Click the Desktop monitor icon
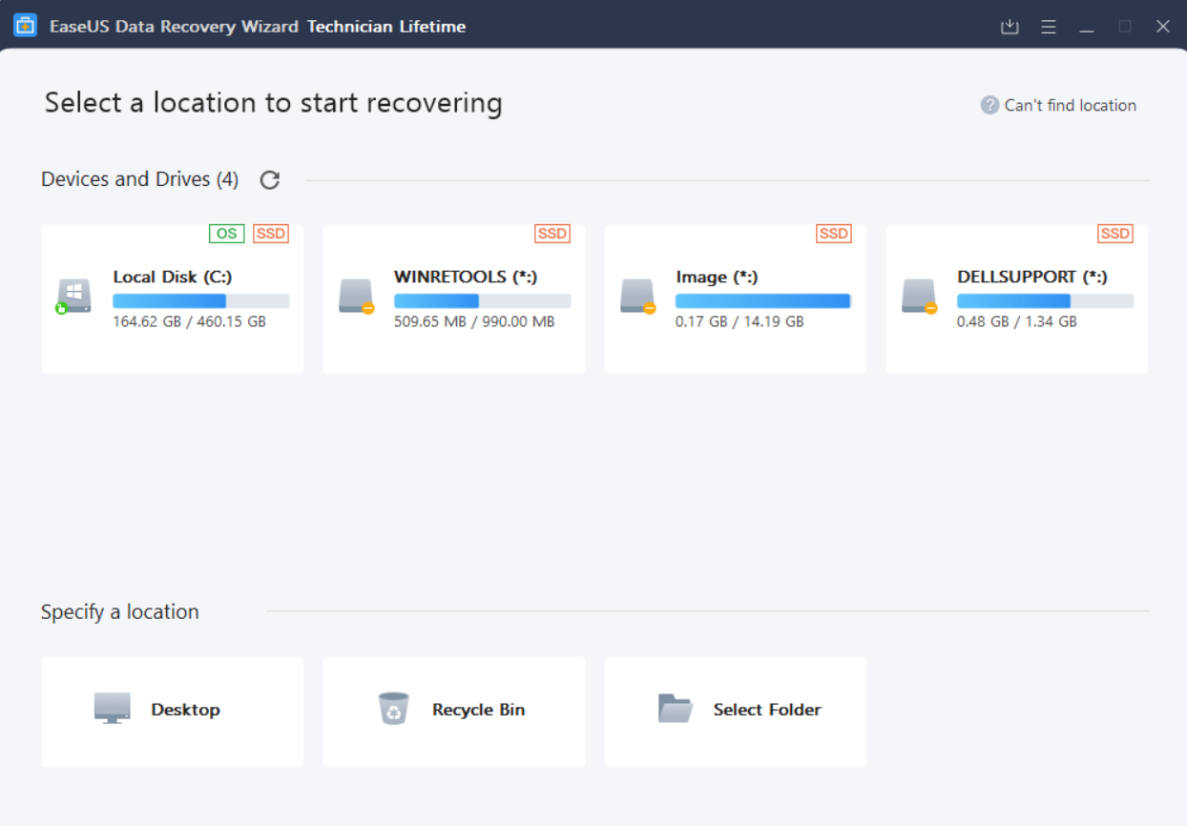The width and height of the screenshot is (1187, 826). coord(112,709)
